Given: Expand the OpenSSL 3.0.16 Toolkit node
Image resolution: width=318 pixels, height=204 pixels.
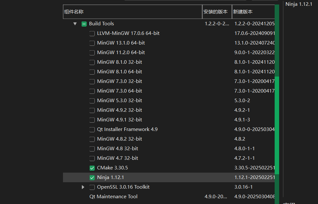Looking at the screenshot, I should coord(83,187).
